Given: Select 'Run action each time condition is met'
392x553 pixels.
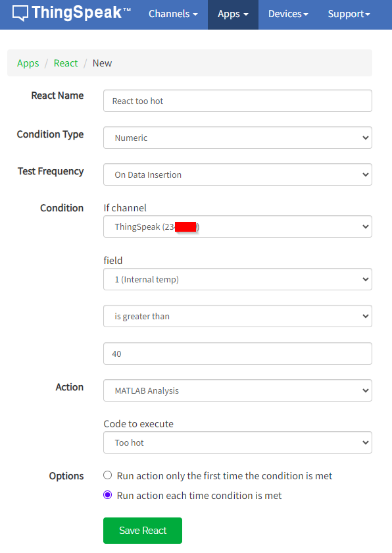Looking at the screenshot, I should click(107, 495).
